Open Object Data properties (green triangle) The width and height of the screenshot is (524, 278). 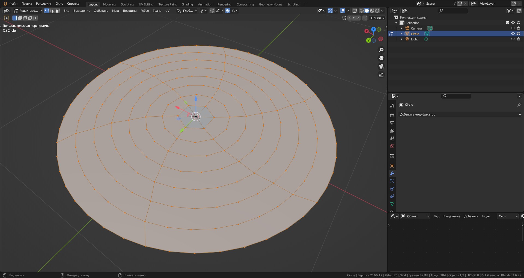392,204
